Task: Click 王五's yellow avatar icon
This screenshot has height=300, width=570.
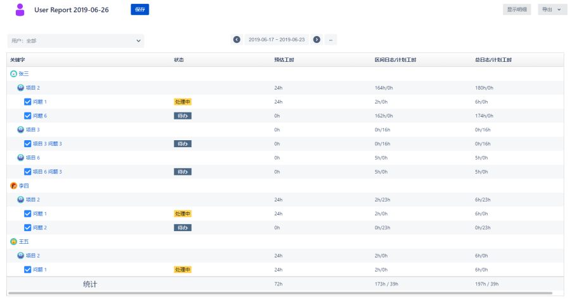Action: [13, 241]
